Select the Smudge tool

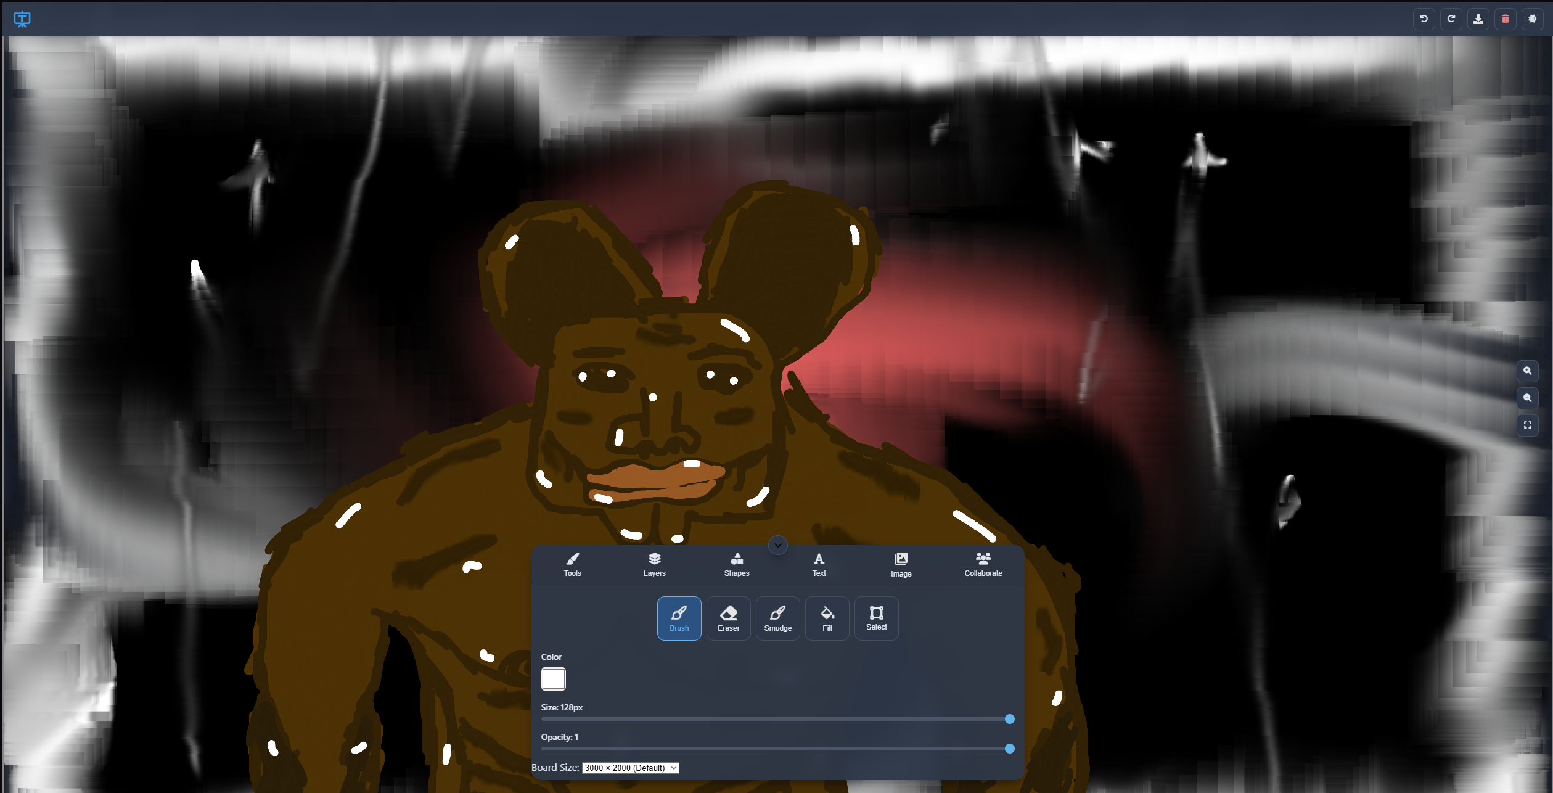click(777, 618)
